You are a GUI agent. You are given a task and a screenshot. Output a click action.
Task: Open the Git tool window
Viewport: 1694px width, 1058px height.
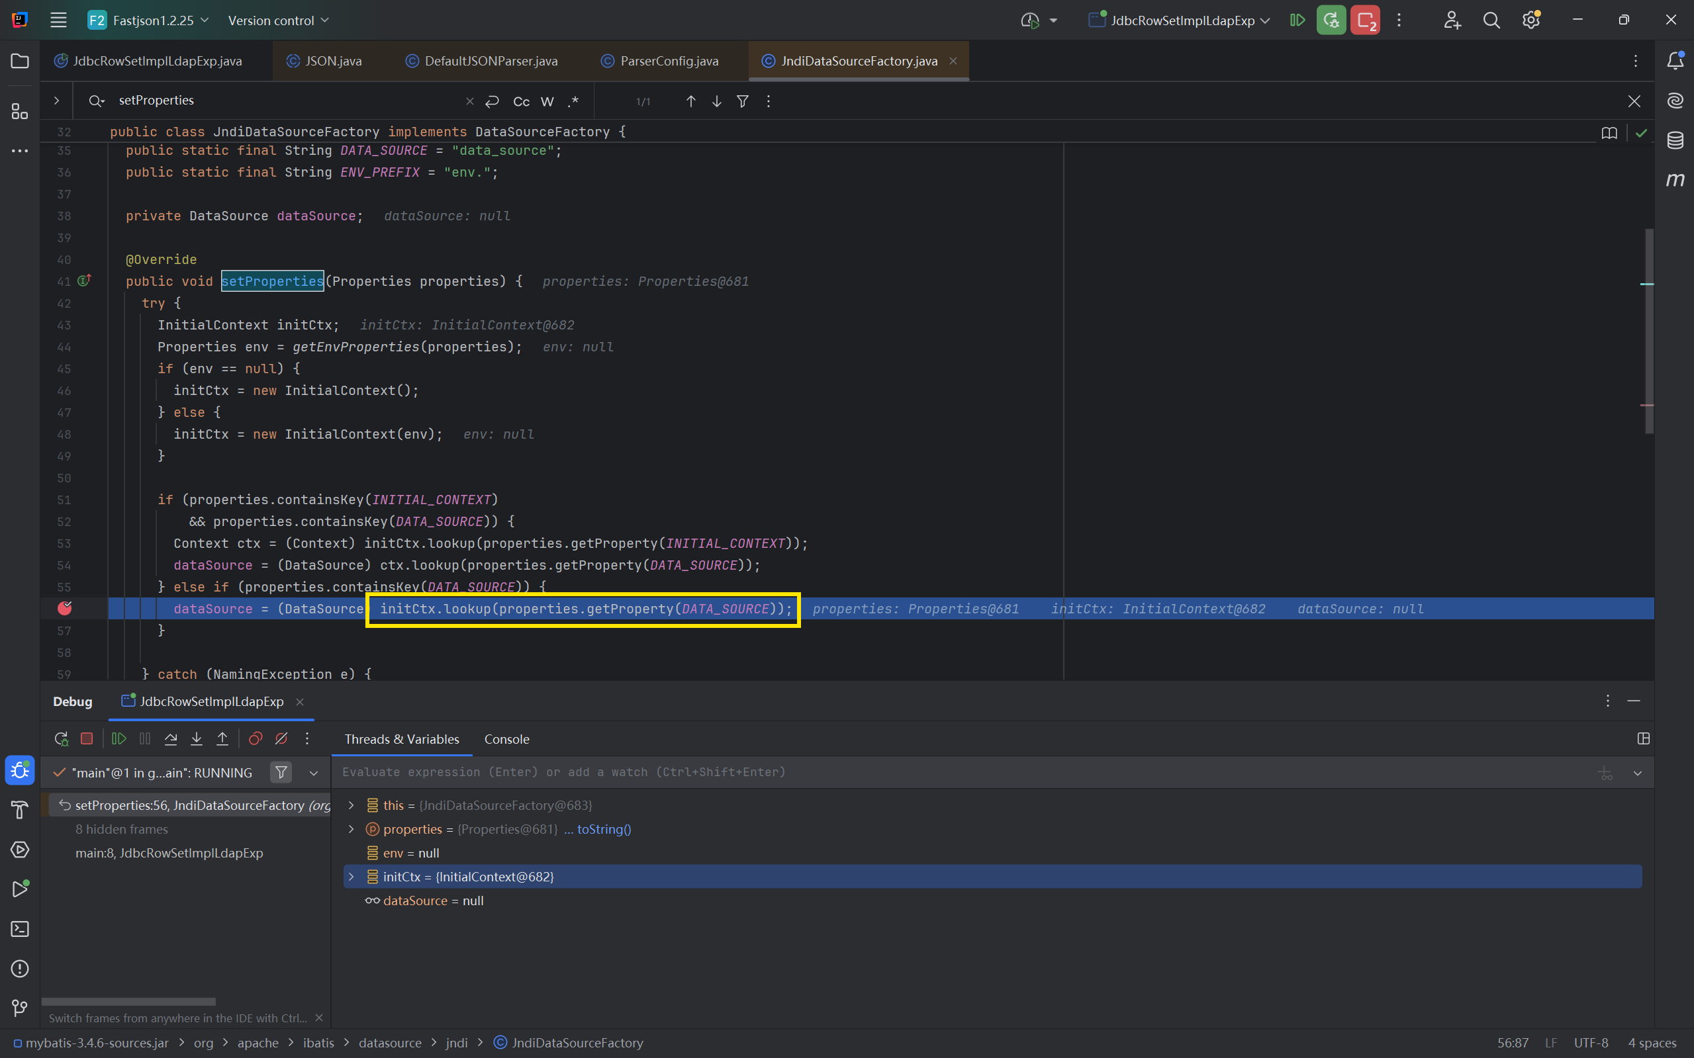tap(20, 1008)
